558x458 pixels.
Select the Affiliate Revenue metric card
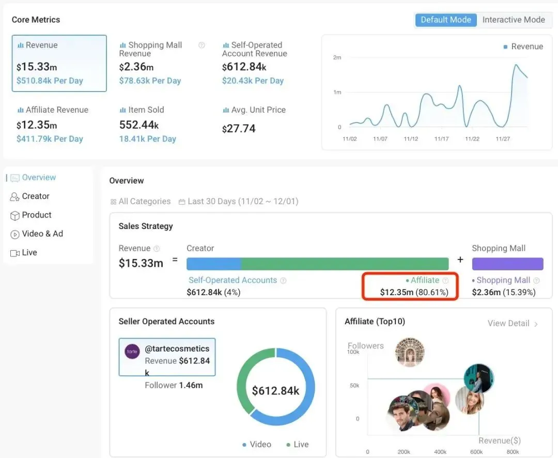[57, 124]
